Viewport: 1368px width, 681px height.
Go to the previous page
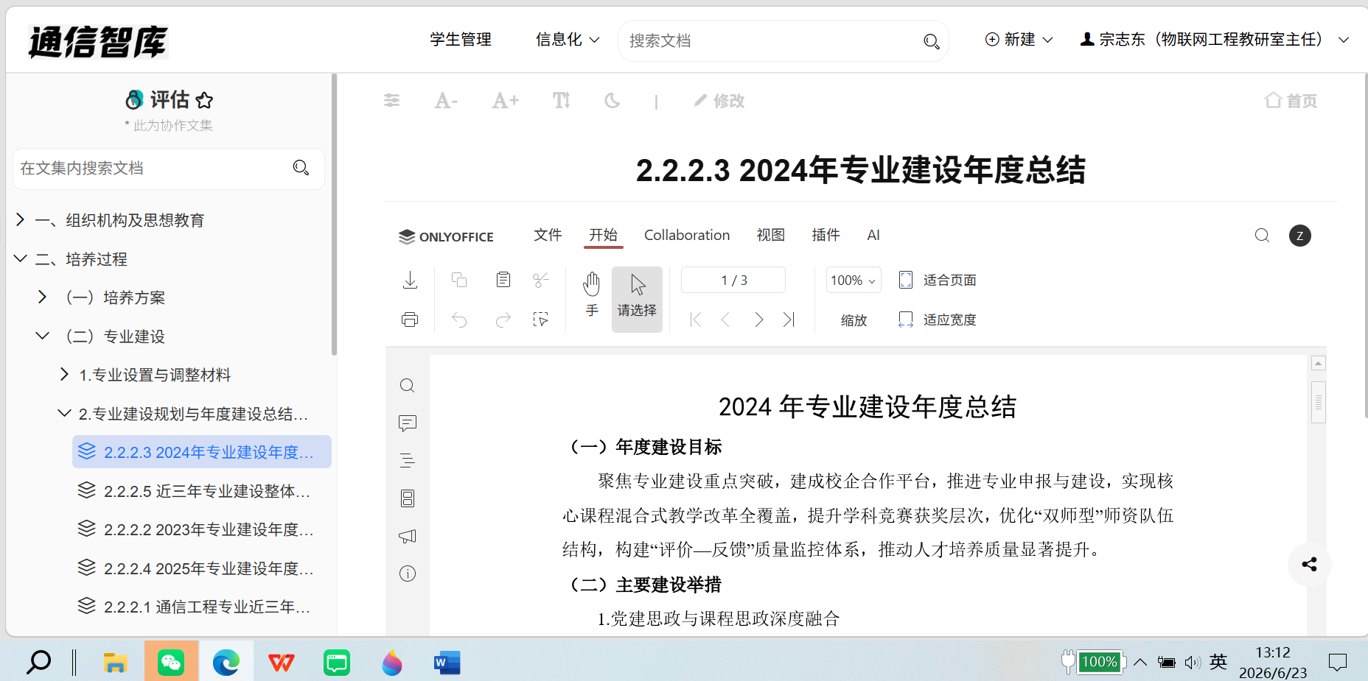(726, 320)
